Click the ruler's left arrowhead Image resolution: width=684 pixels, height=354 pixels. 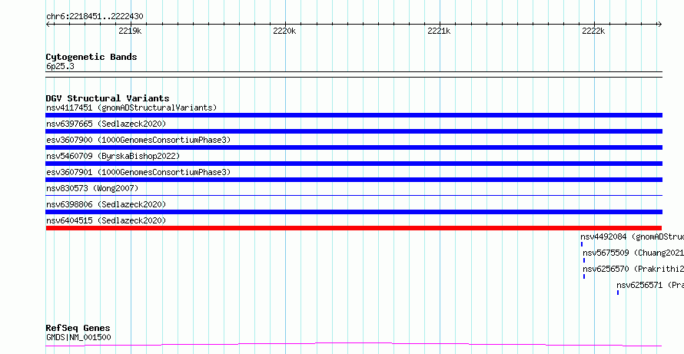48,25
